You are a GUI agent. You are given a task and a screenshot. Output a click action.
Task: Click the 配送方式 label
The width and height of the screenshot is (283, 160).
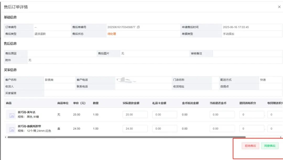point(226,80)
